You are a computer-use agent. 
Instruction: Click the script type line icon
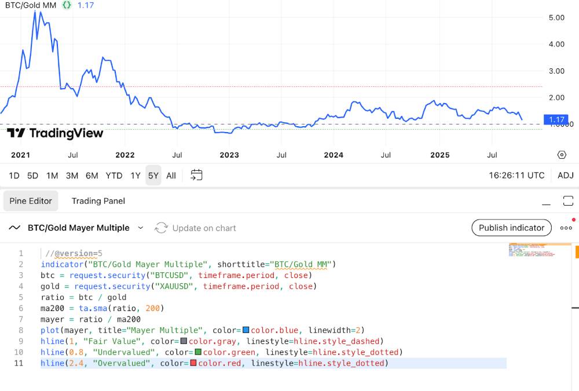14,228
